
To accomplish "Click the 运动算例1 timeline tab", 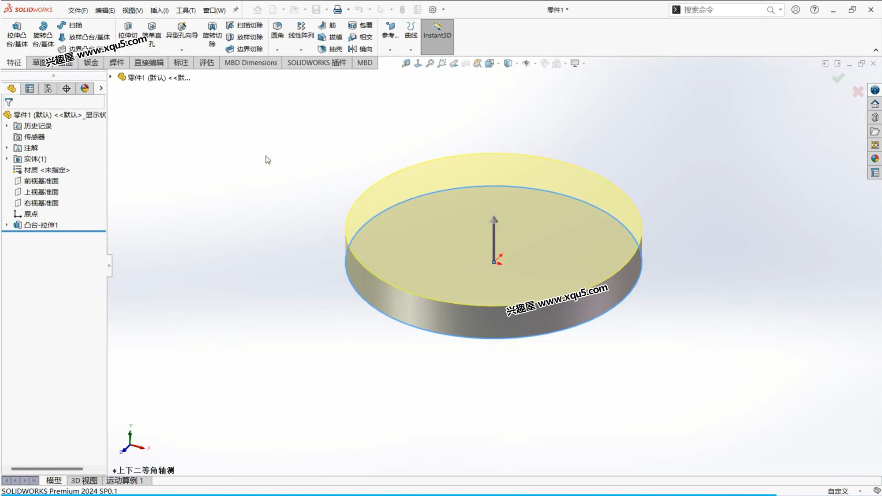I will 123,480.
